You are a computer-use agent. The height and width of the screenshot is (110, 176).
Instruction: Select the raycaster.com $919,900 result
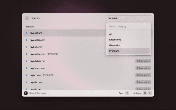pos(43,54)
